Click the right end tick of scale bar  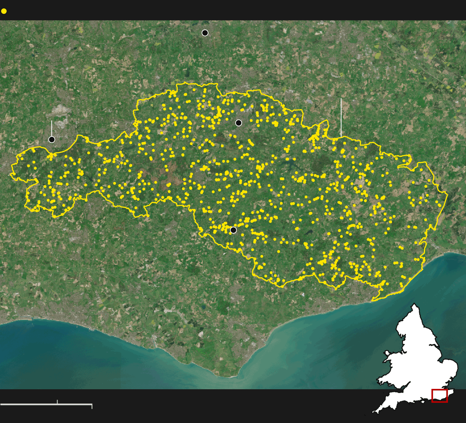92,406
